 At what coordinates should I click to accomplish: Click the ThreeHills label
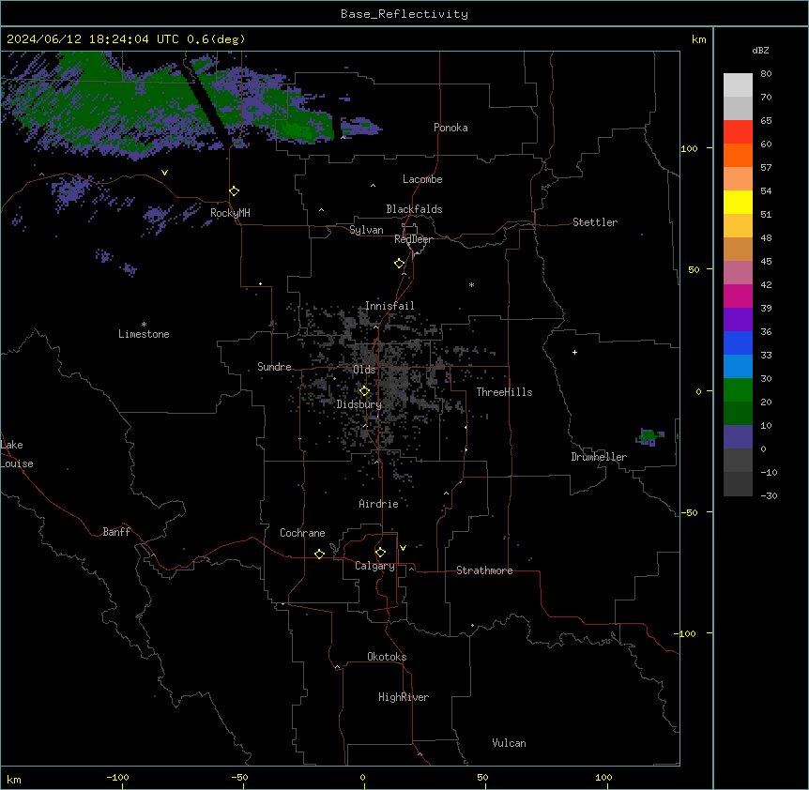coord(504,392)
